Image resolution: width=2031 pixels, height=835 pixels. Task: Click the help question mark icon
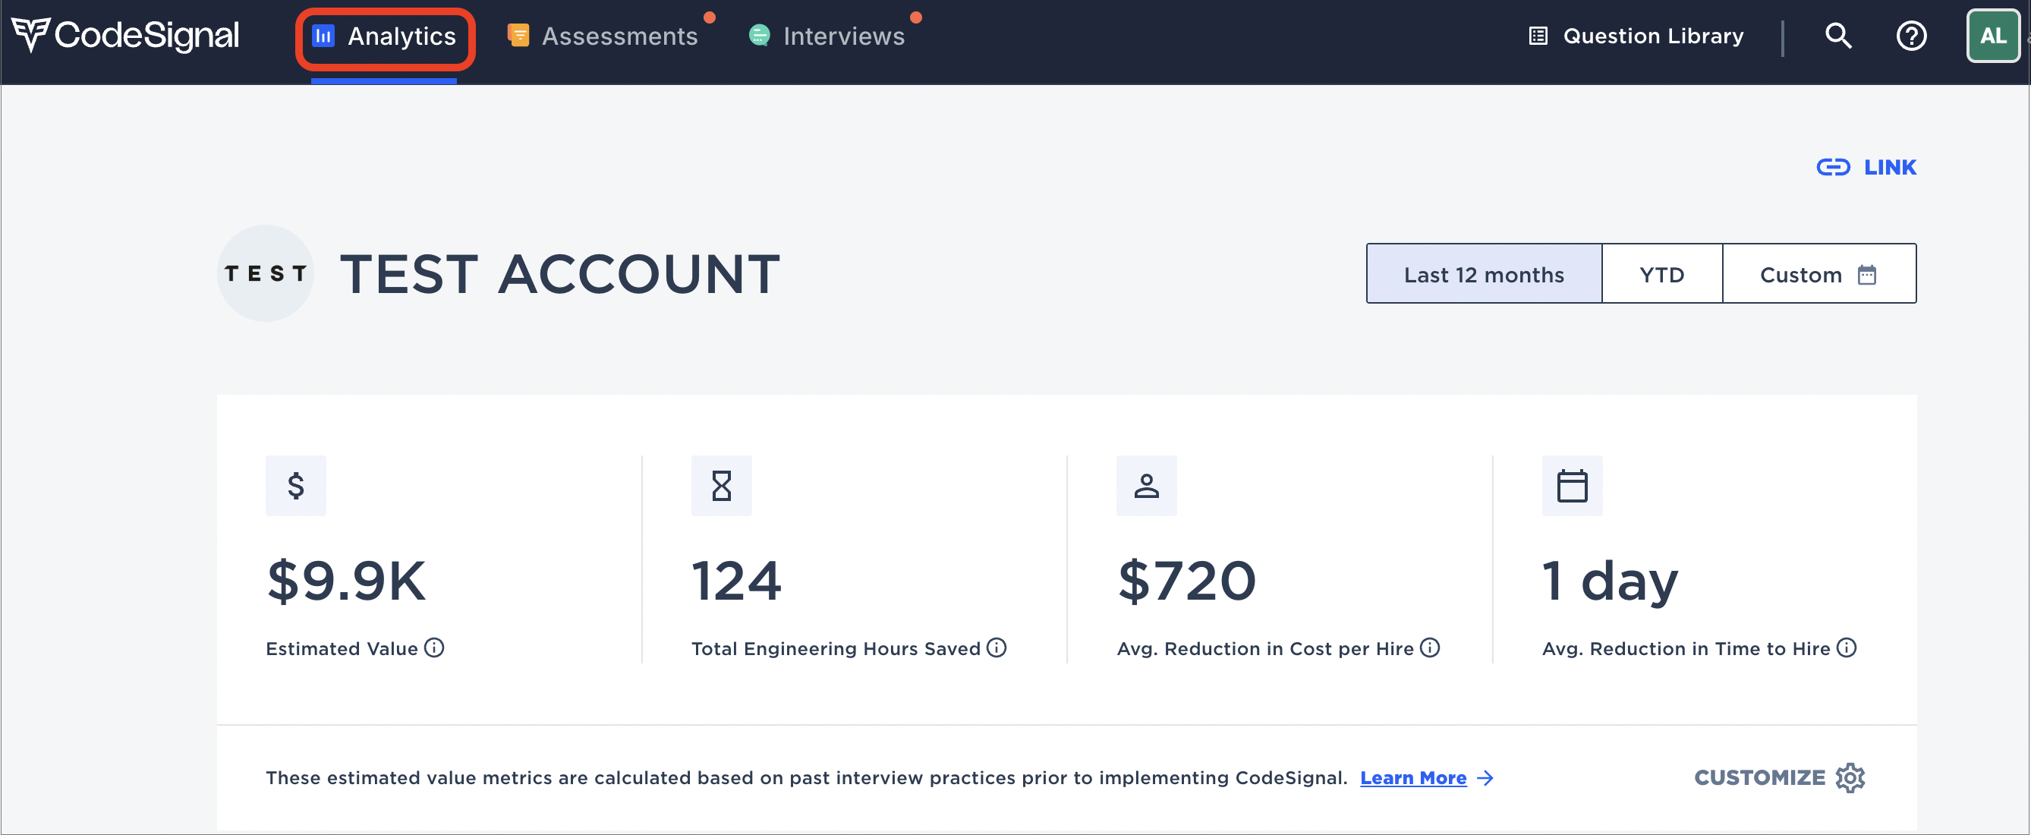tap(1910, 36)
